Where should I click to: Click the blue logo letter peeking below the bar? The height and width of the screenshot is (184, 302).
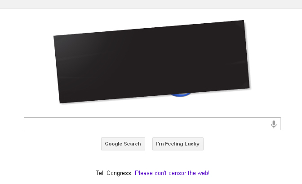coord(181,94)
